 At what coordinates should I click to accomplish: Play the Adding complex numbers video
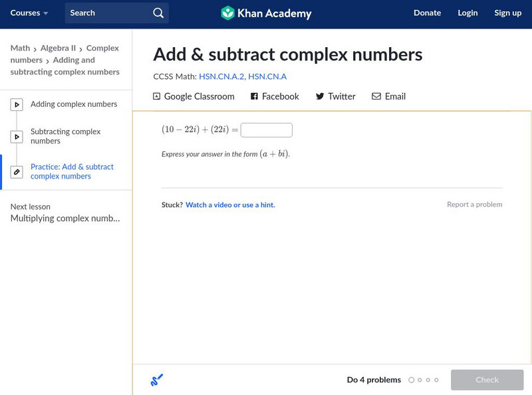pyautogui.click(x=17, y=104)
